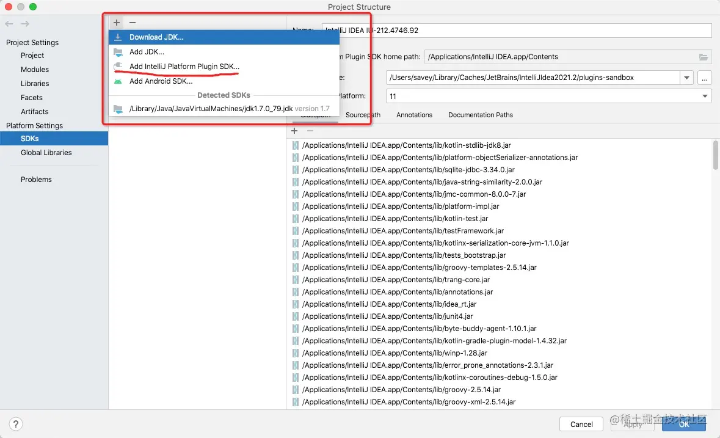Click the plugin icon beside Add IntelliJ Platform Plugin SDK
Image resolution: width=720 pixels, height=438 pixels.
click(x=118, y=67)
